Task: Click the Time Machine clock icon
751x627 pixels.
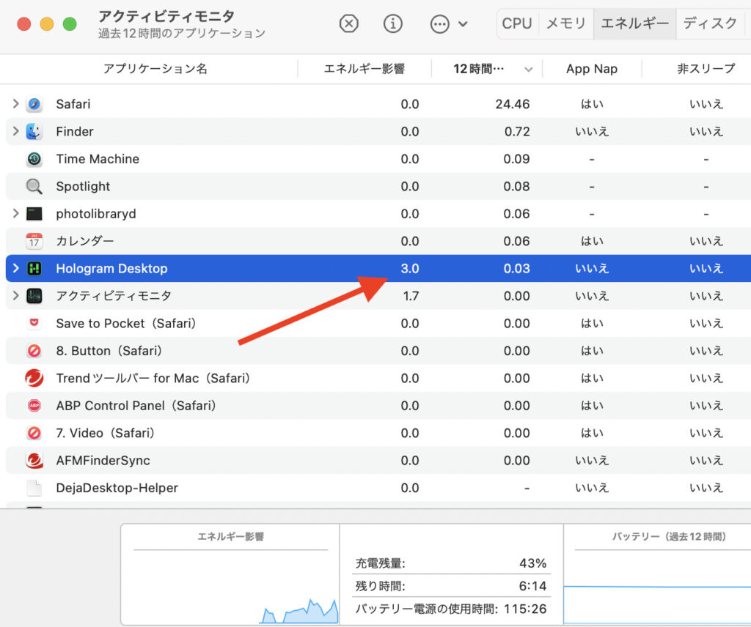Action: (34, 159)
